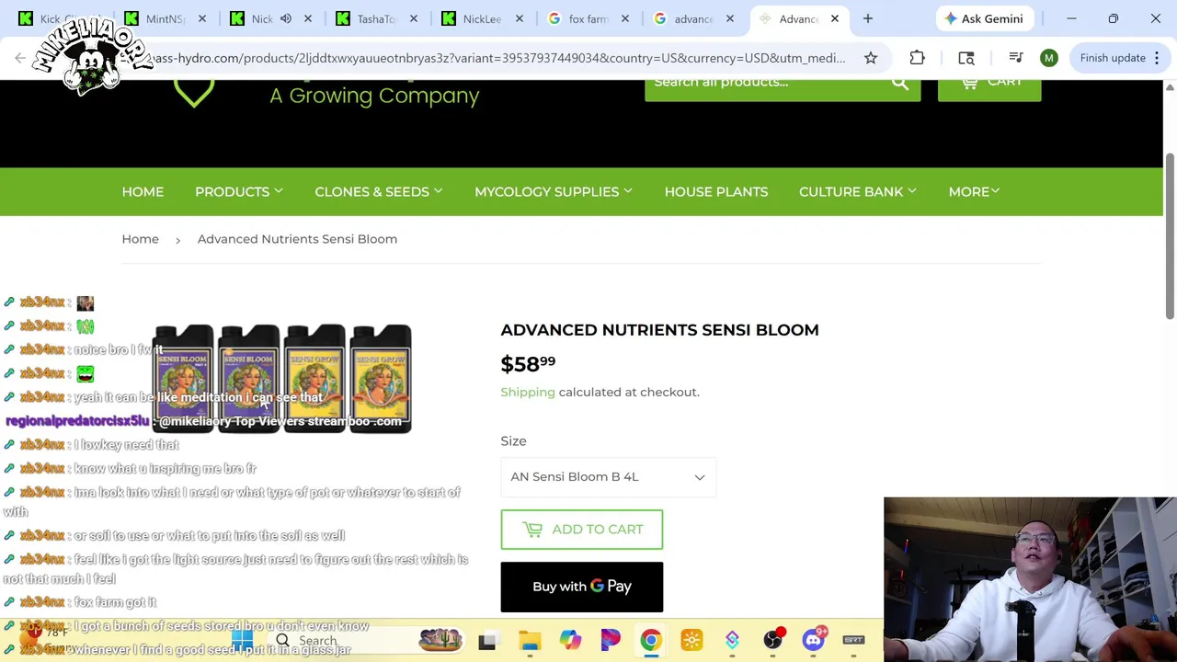
Task: Open the Mycology Supplies menu
Action: [553, 191]
